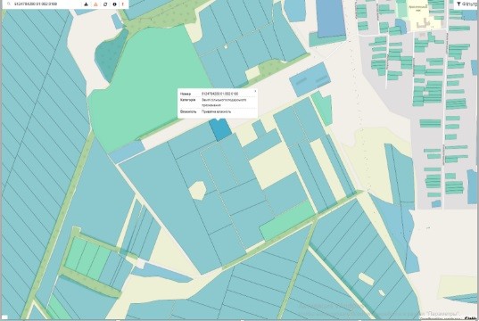
Task: Click the light green strip parcel near diagonal road
Action: [286, 220]
